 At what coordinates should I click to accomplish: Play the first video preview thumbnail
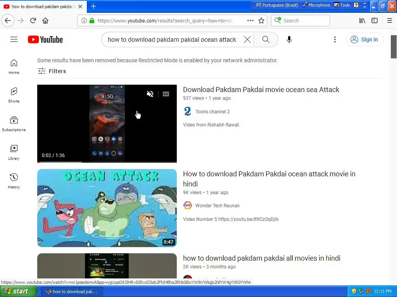point(107,123)
